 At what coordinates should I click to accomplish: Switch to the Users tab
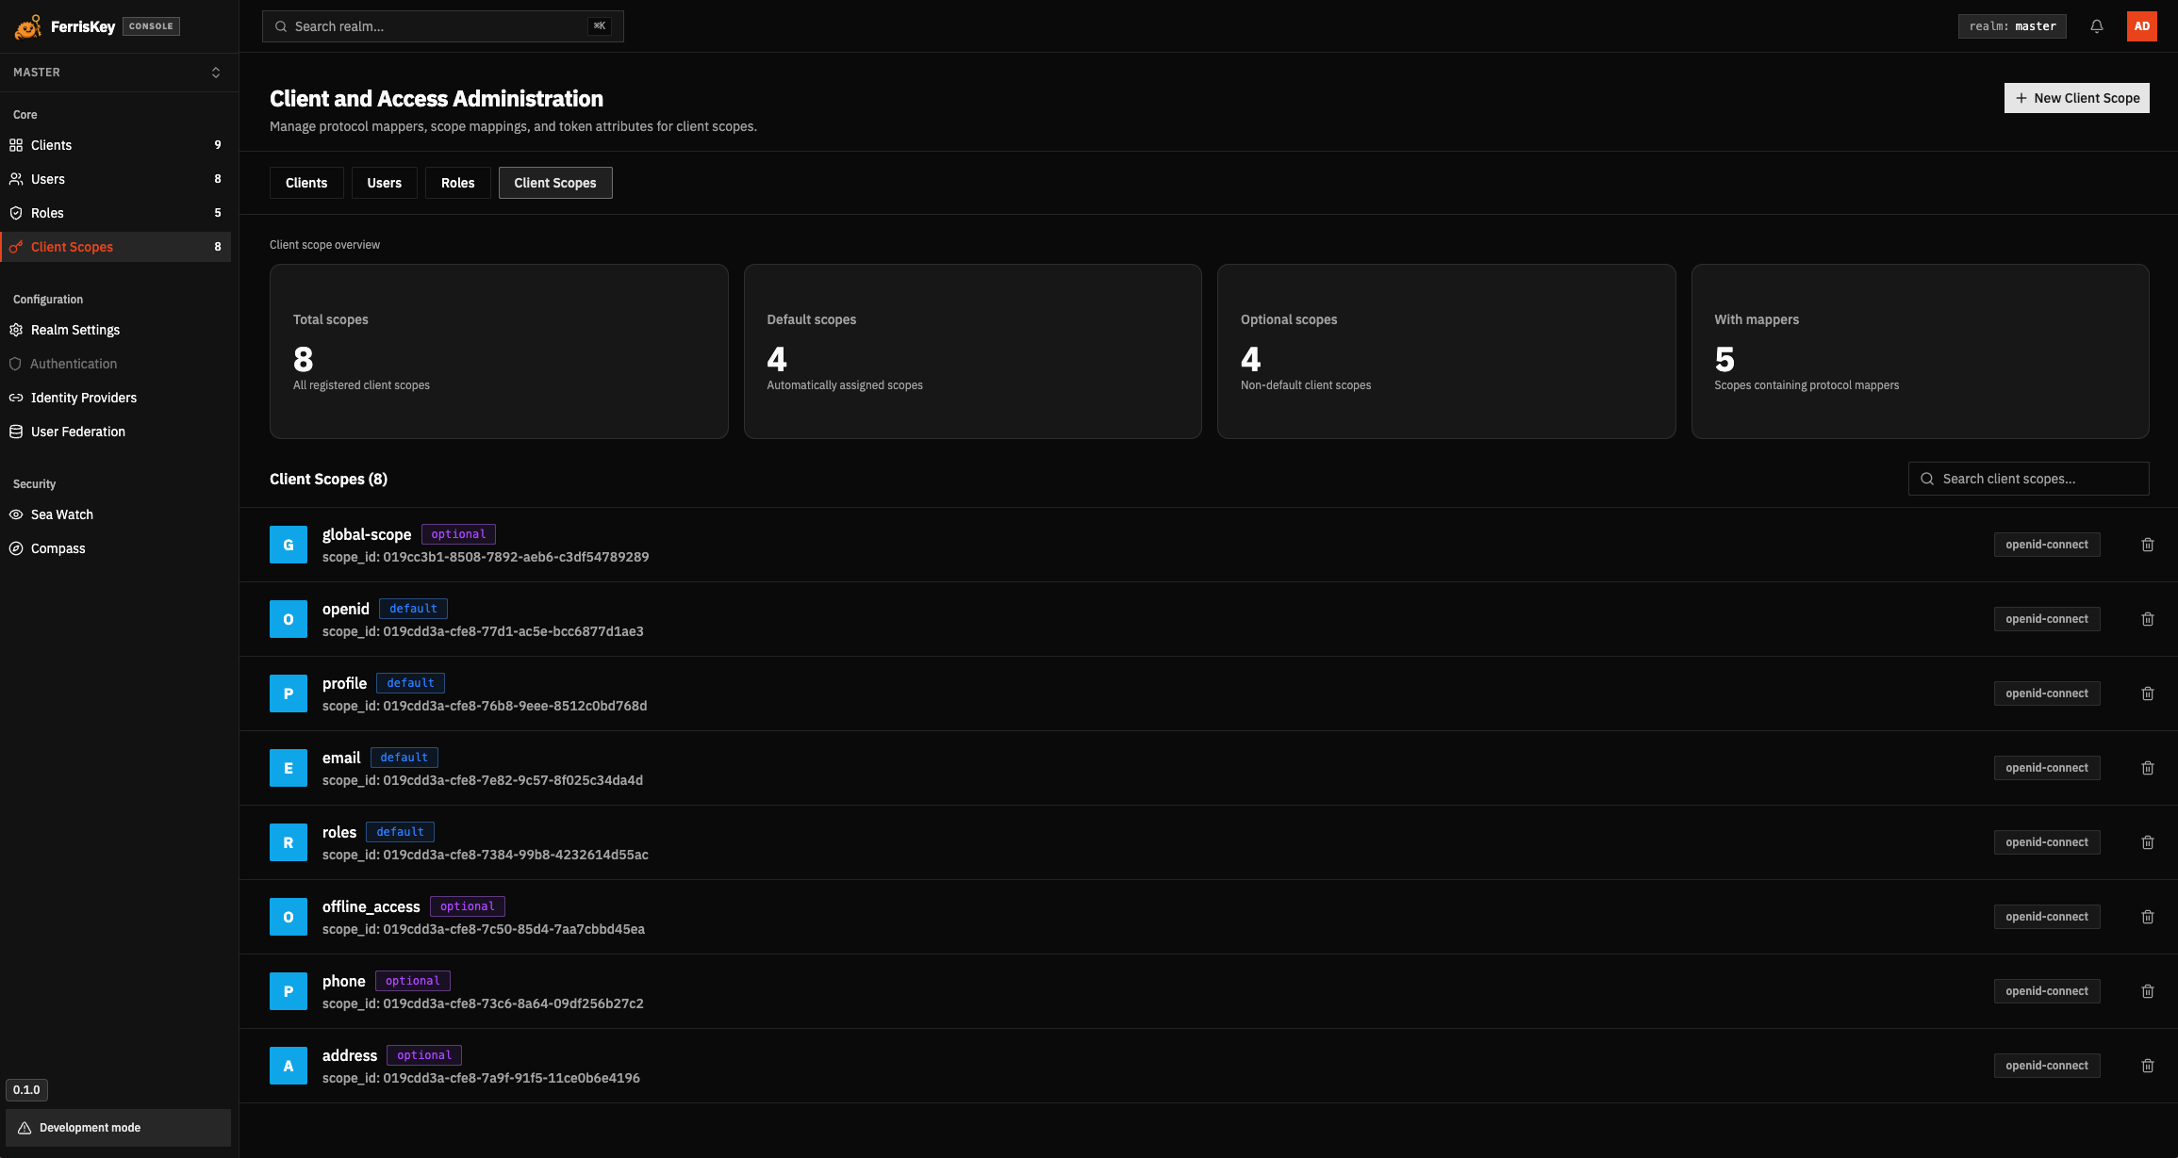[384, 183]
